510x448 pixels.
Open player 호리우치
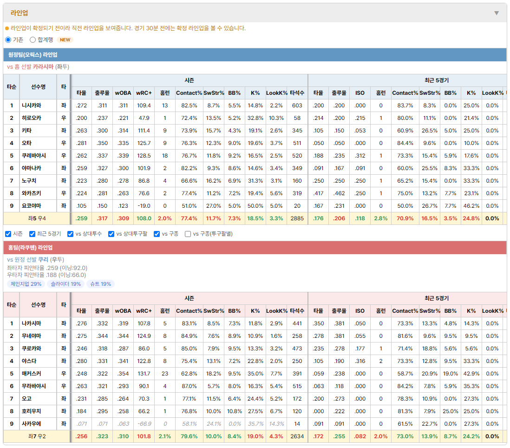tap(32, 411)
